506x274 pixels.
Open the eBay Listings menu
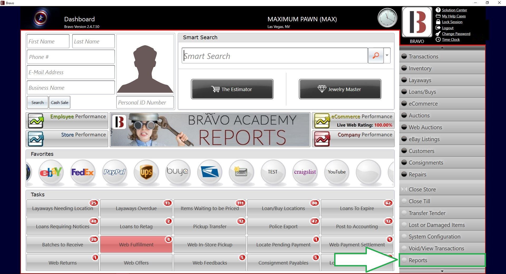click(x=442, y=139)
